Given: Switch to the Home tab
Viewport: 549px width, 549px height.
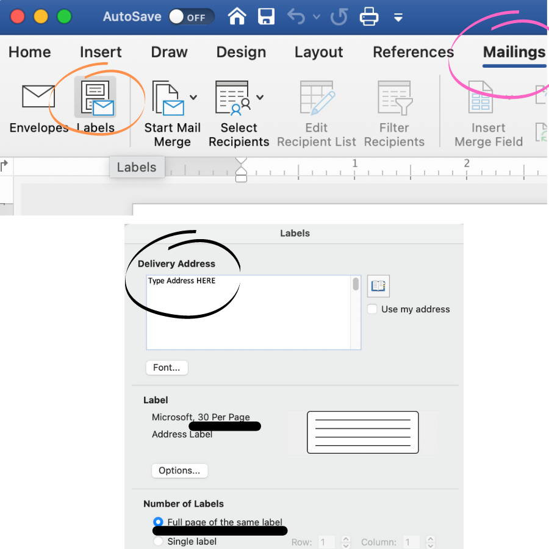Looking at the screenshot, I should 30,52.
